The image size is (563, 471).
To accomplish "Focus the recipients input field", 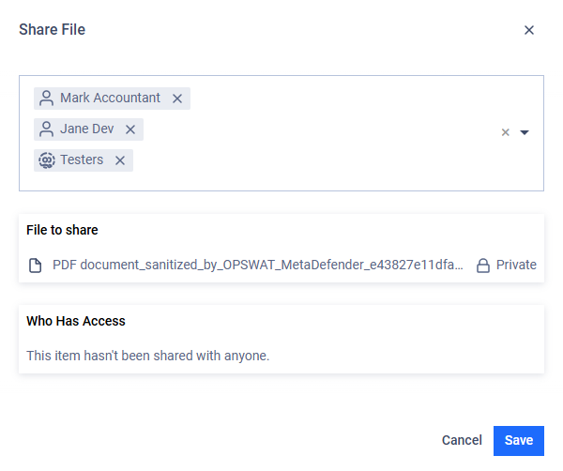I will coord(281,133).
